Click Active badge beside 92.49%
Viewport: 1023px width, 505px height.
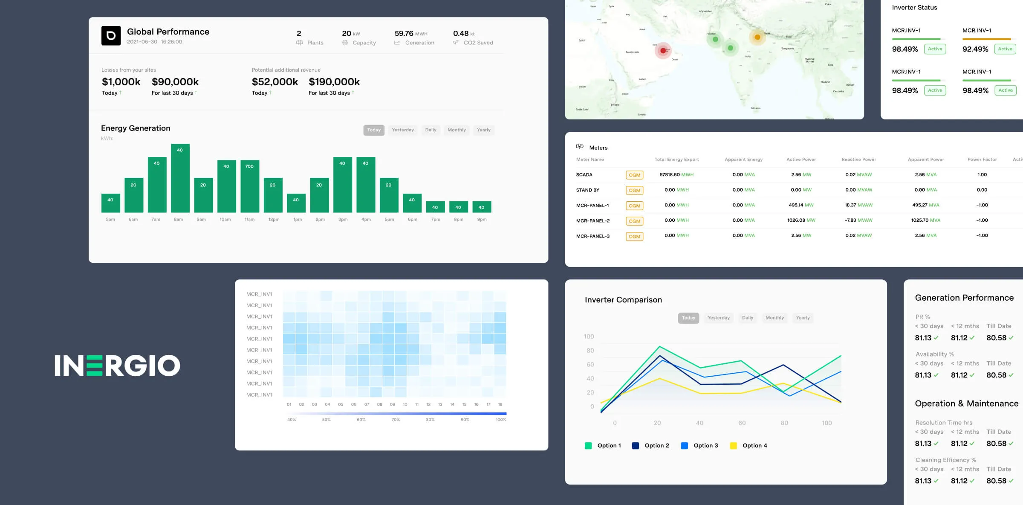click(1005, 49)
